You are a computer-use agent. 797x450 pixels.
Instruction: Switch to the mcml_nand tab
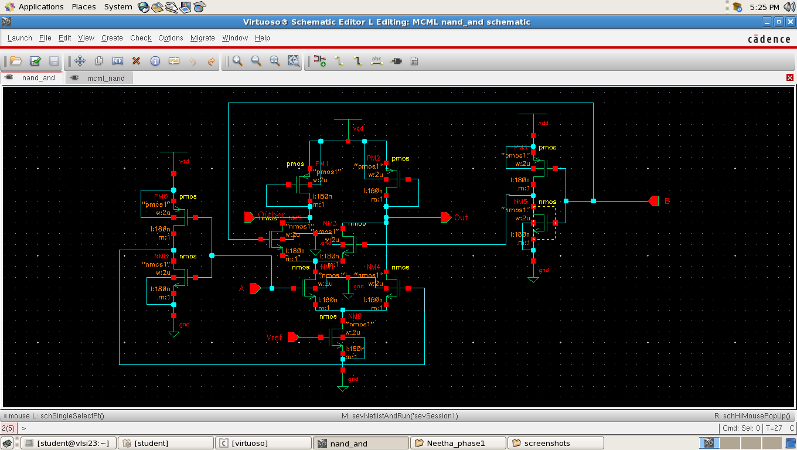[x=105, y=77]
